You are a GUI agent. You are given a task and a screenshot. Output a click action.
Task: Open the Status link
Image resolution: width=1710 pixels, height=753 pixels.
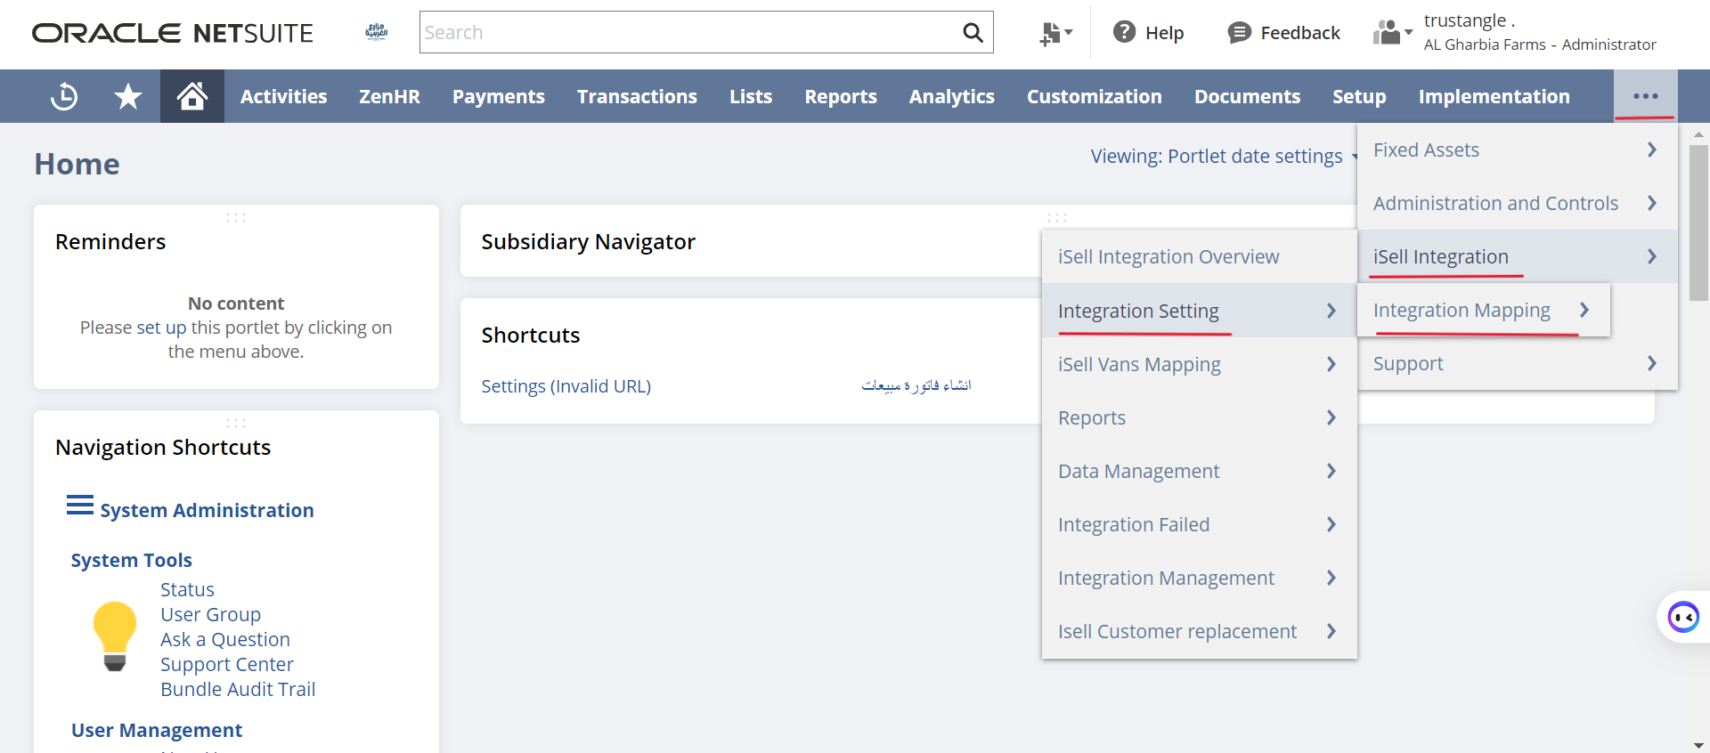point(187,589)
